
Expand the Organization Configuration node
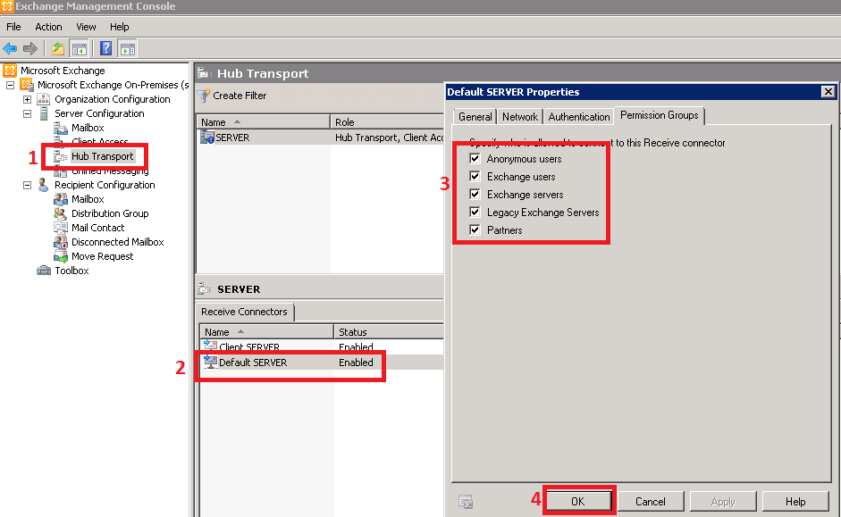tap(27, 99)
